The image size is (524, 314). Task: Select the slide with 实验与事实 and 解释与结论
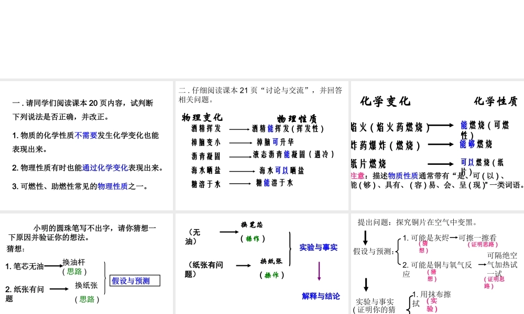coord(261,264)
